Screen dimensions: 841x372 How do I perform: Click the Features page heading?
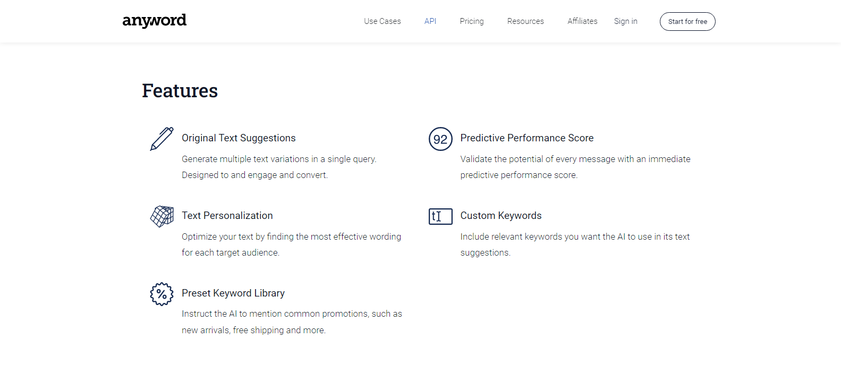180,90
